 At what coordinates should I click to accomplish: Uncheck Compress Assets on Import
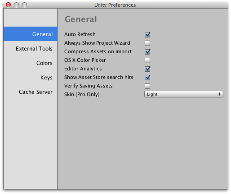(x=147, y=52)
